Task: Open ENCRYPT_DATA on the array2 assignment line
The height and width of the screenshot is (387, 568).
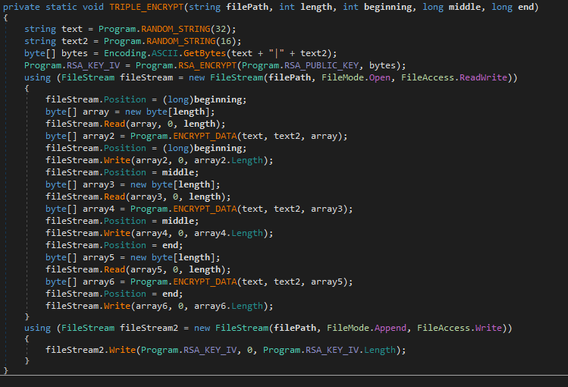Action: pos(205,137)
